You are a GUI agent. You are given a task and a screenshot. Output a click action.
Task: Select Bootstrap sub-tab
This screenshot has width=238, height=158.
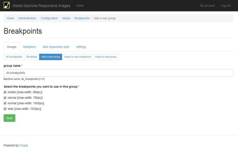tap(32, 57)
